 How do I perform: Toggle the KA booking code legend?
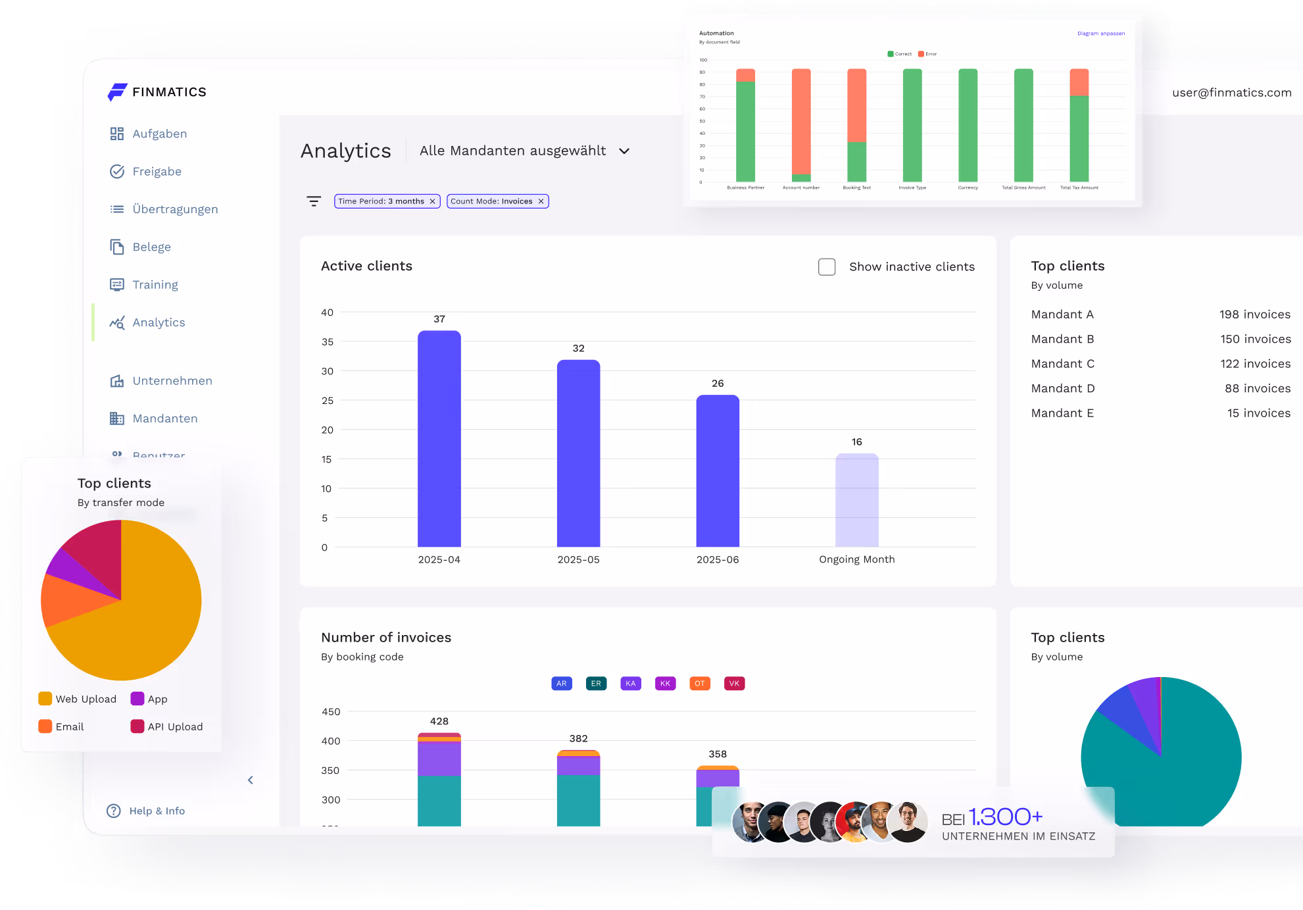[x=631, y=684]
